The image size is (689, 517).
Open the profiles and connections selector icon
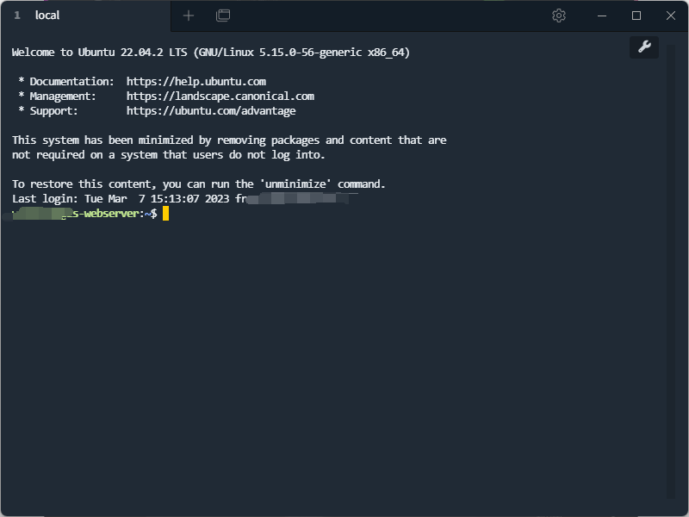pyautogui.click(x=223, y=16)
